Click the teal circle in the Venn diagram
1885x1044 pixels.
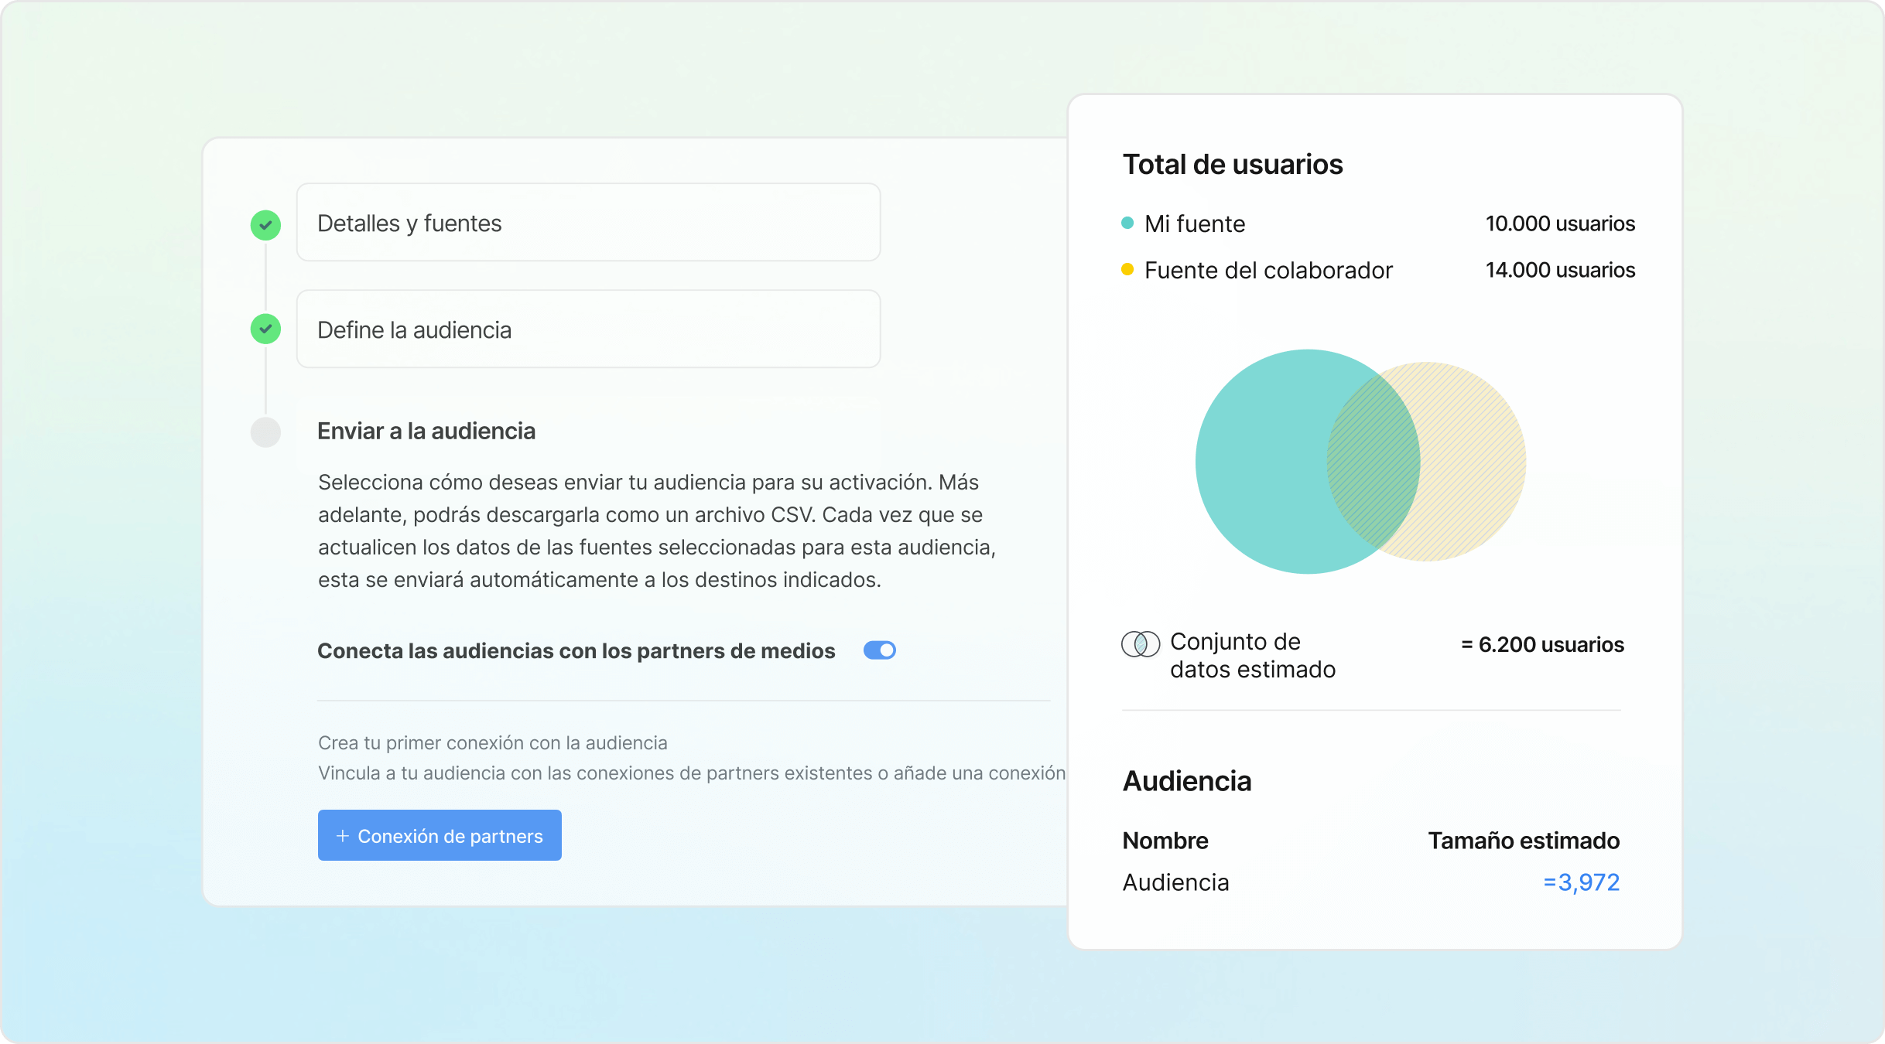(1277, 462)
